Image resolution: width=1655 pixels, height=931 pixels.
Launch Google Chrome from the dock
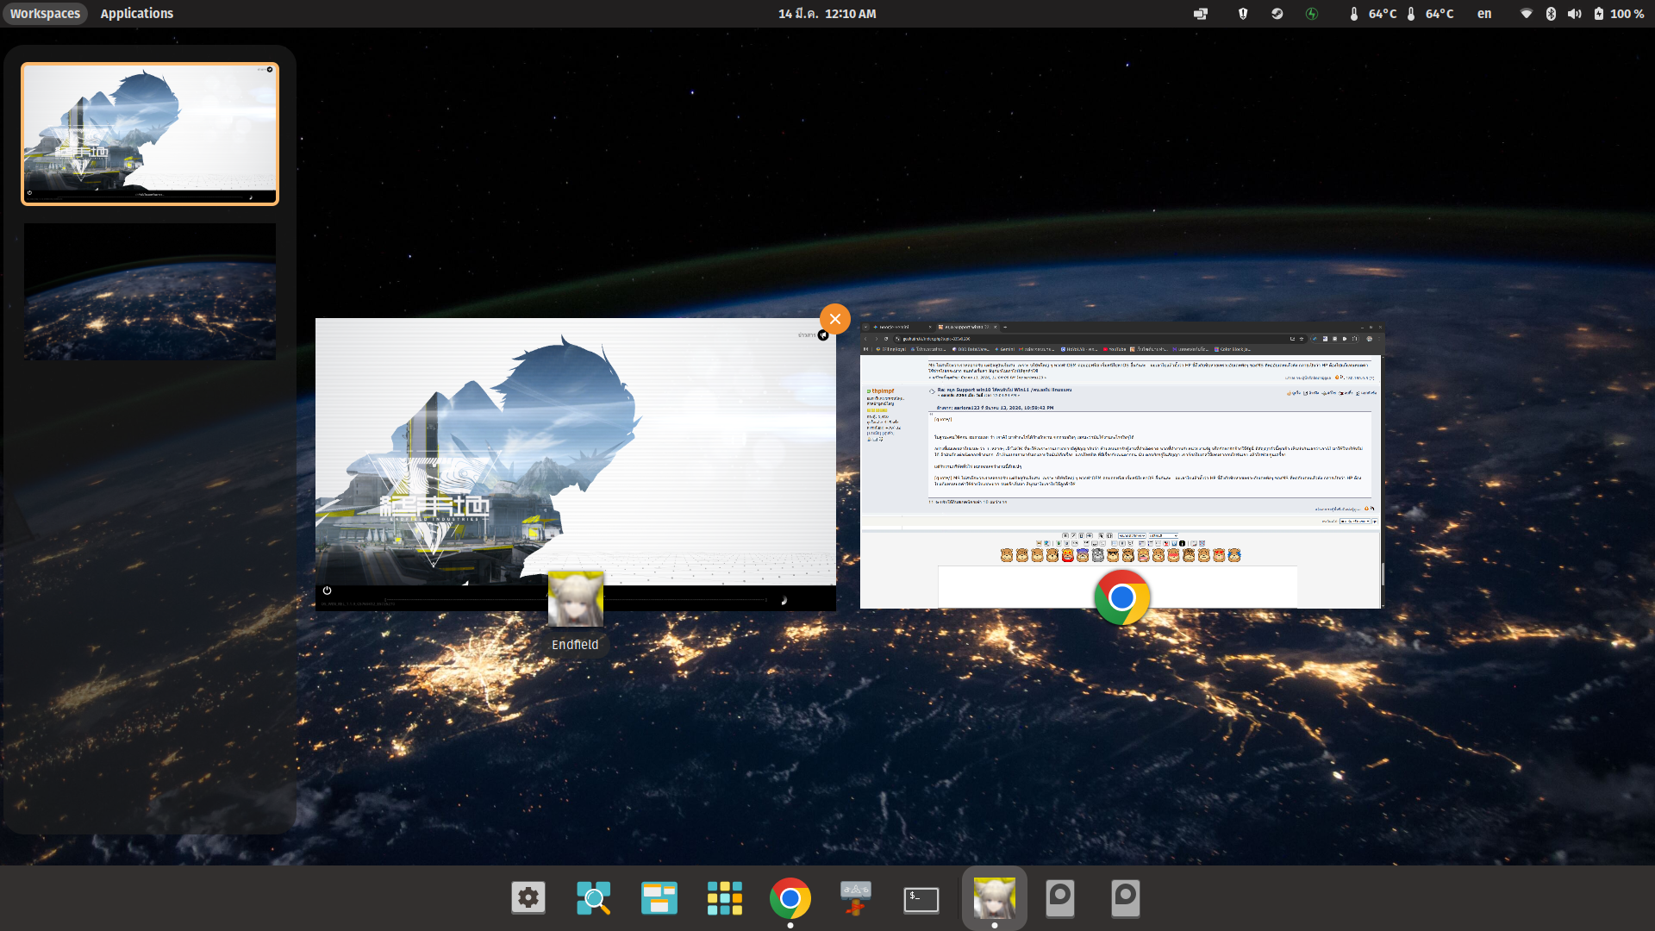(x=790, y=898)
